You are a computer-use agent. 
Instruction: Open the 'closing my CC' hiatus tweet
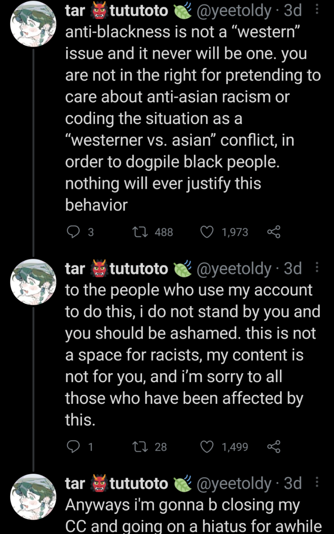(193, 515)
